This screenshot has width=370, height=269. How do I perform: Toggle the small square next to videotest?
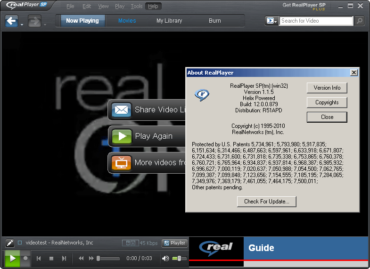(20, 243)
